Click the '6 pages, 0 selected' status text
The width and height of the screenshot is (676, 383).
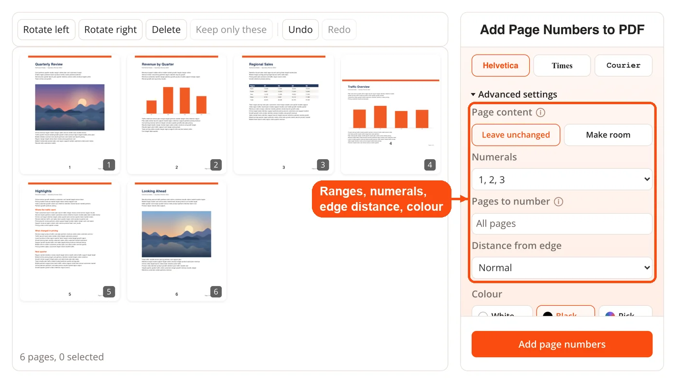(x=62, y=357)
